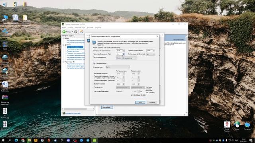Click the volume tray icon
Viewport: 255px width, 143px height.
[x=233, y=140]
